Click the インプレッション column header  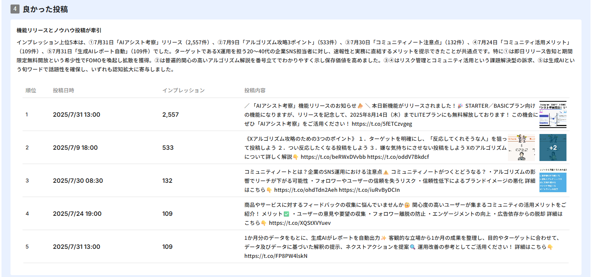pyautogui.click(x=184, y=90)
